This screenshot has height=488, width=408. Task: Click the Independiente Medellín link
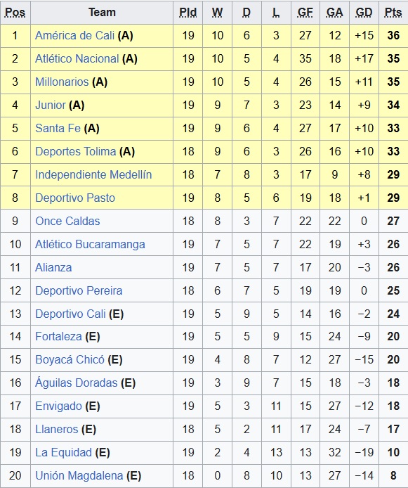93,174
